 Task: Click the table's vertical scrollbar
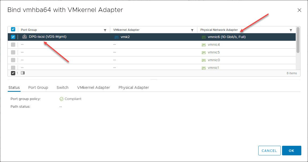click(298, 40)
